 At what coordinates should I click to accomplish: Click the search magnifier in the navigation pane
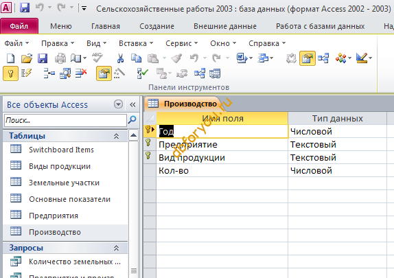tap(132, 120)
